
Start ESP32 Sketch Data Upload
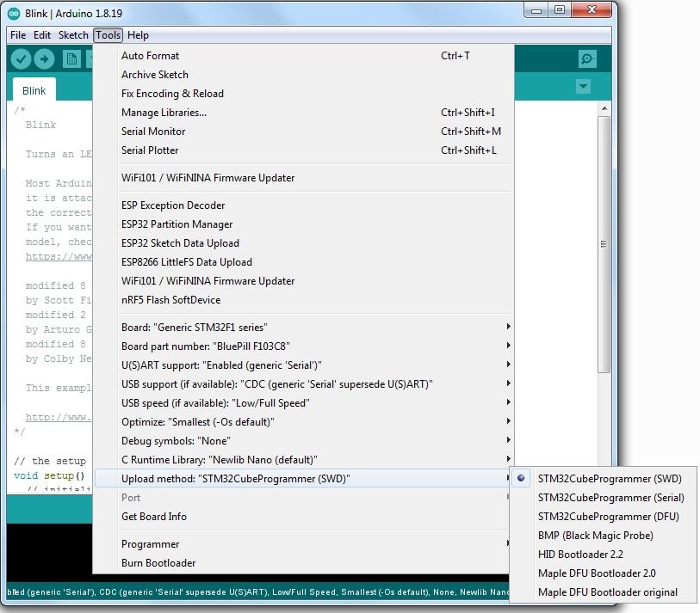(304, 243)
